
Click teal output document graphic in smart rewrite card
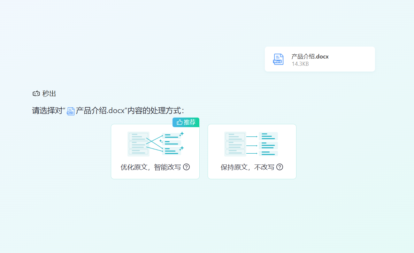pos(172,144)
